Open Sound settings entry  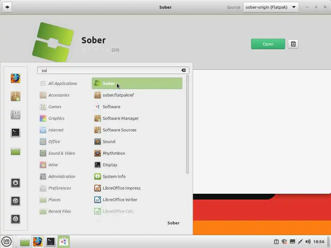[137, 141]
